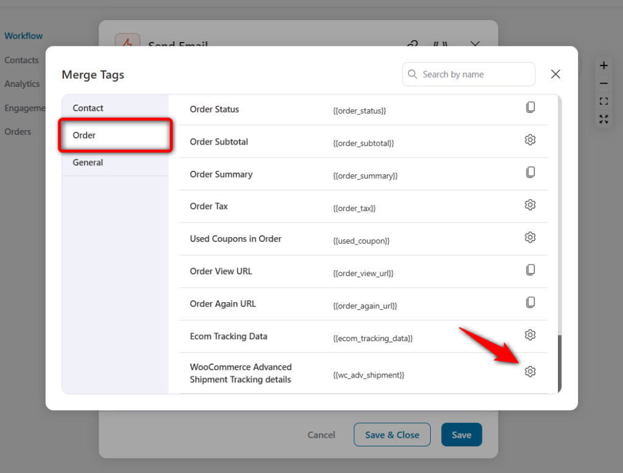
Task: Open gear for WooCommerce Advanced Shipment Tracking
Action: (x=530, y=371)
